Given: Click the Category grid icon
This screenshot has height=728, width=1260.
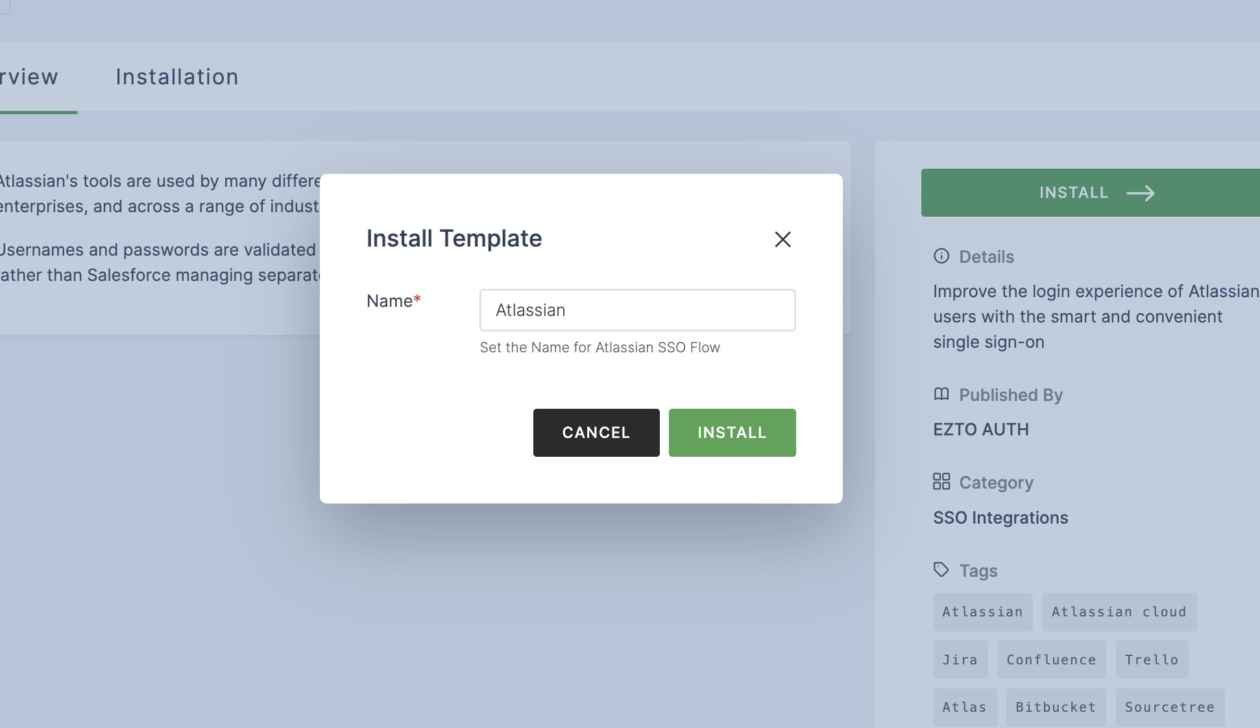Looking at the screenshot, I should pos(942,482).
